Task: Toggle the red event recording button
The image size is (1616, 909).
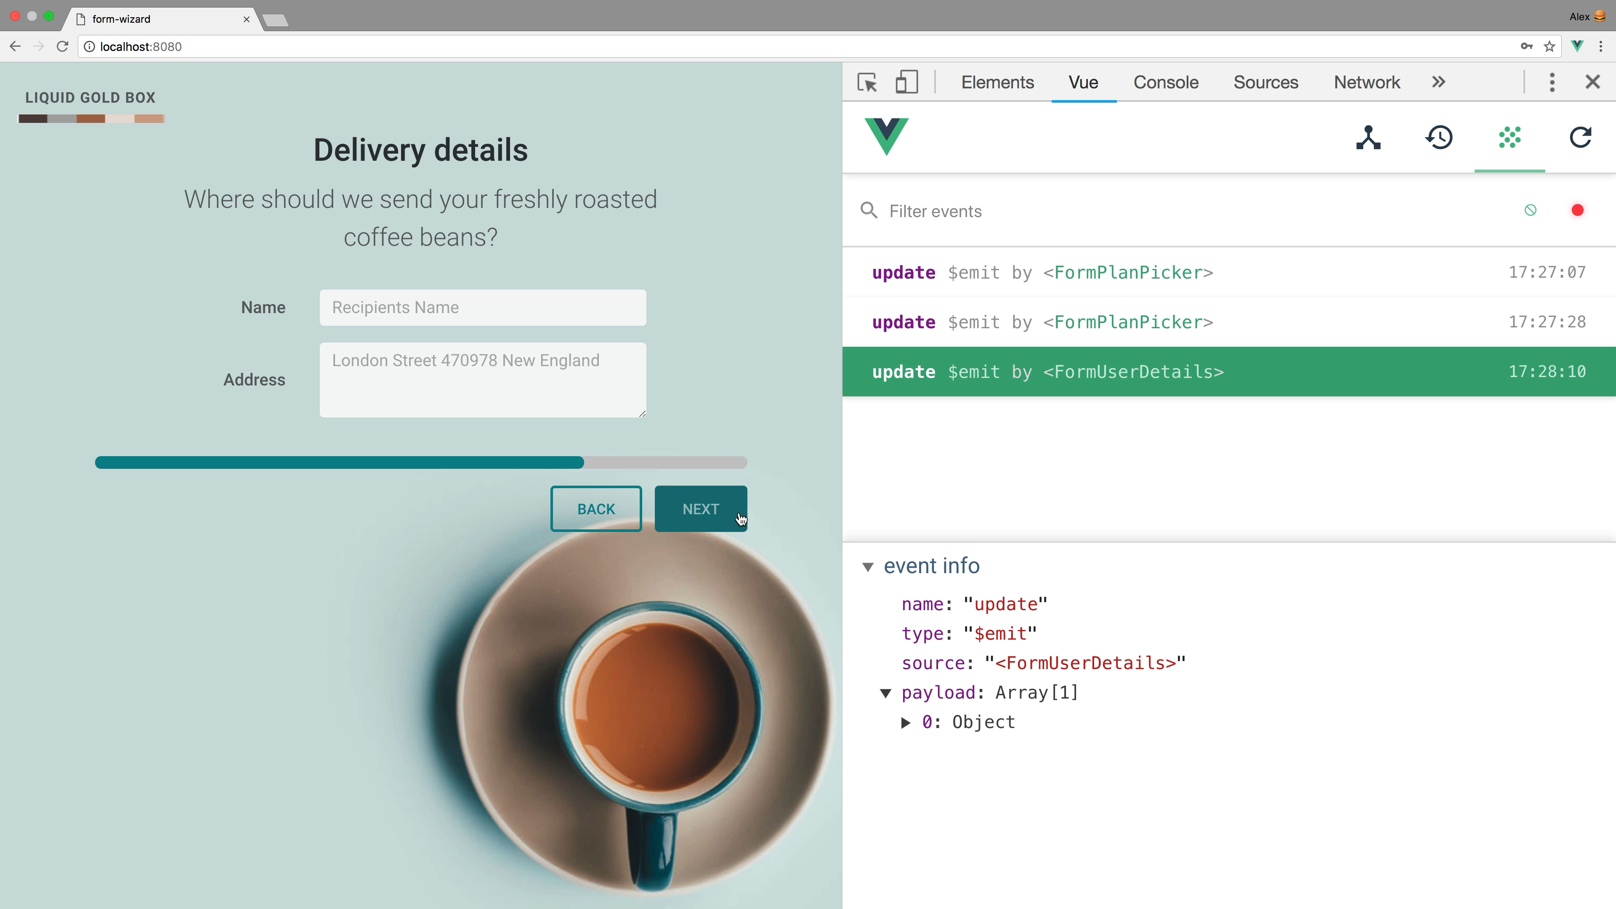Action: [x=1577, y=210]
